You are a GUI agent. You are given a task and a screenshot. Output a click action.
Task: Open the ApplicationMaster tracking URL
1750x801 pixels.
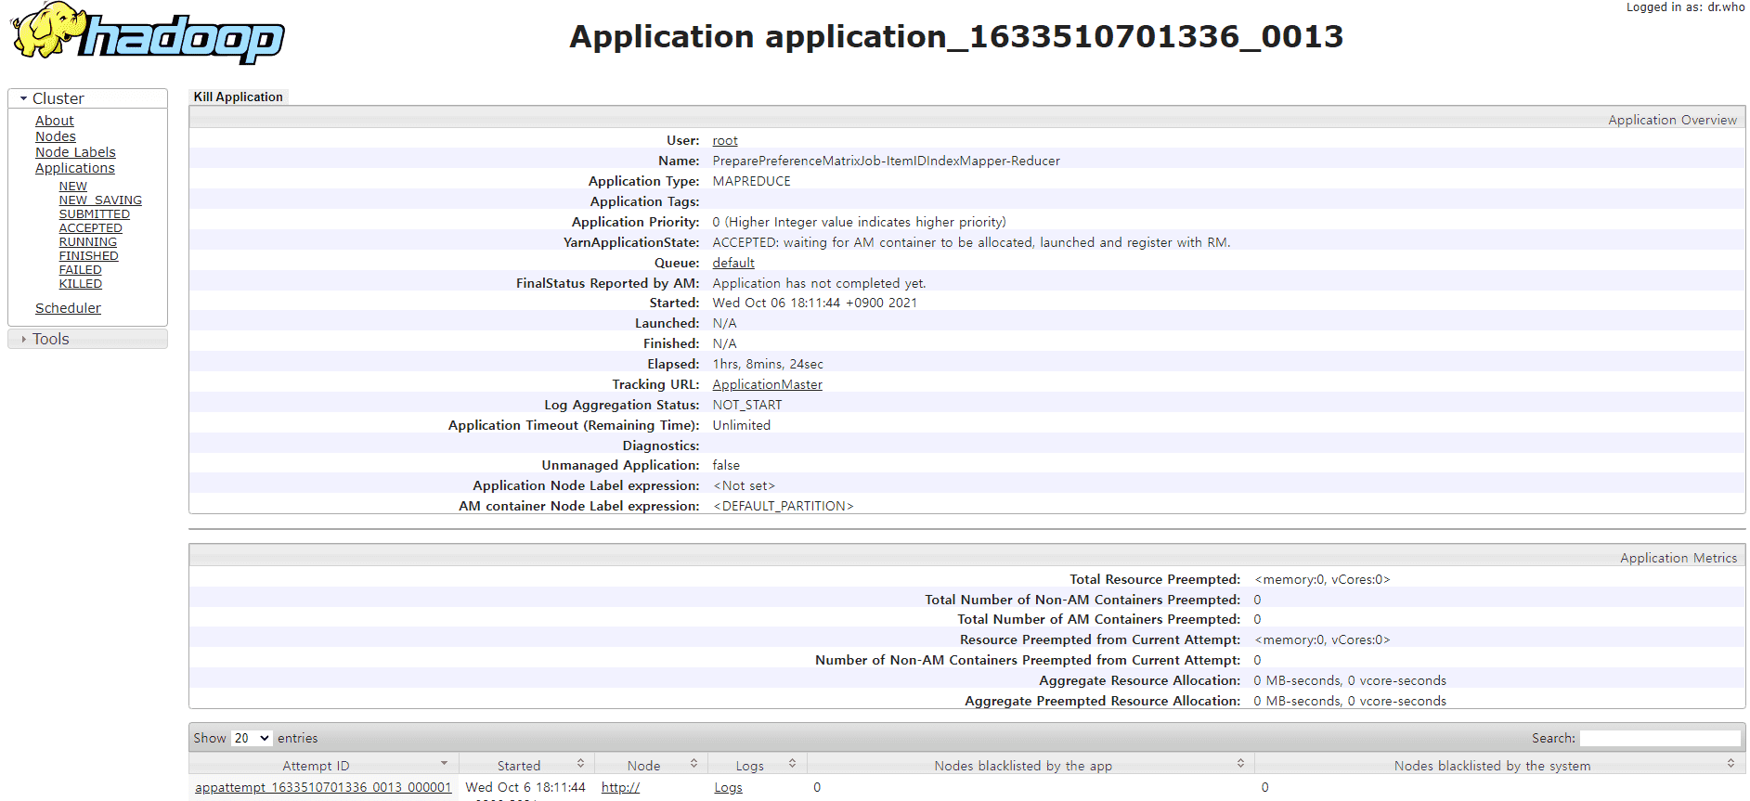coord(767,384)
